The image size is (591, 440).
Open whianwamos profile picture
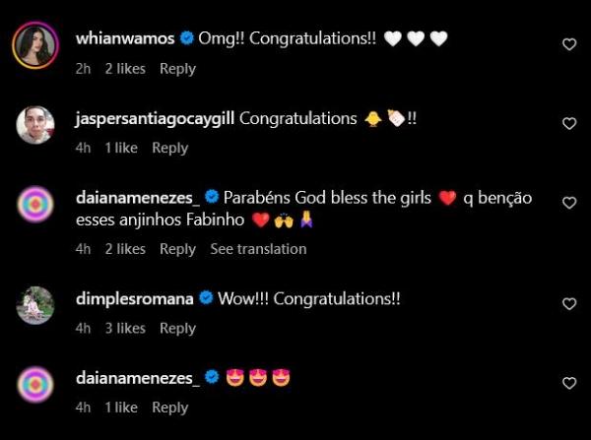click(x=35, y=45)
